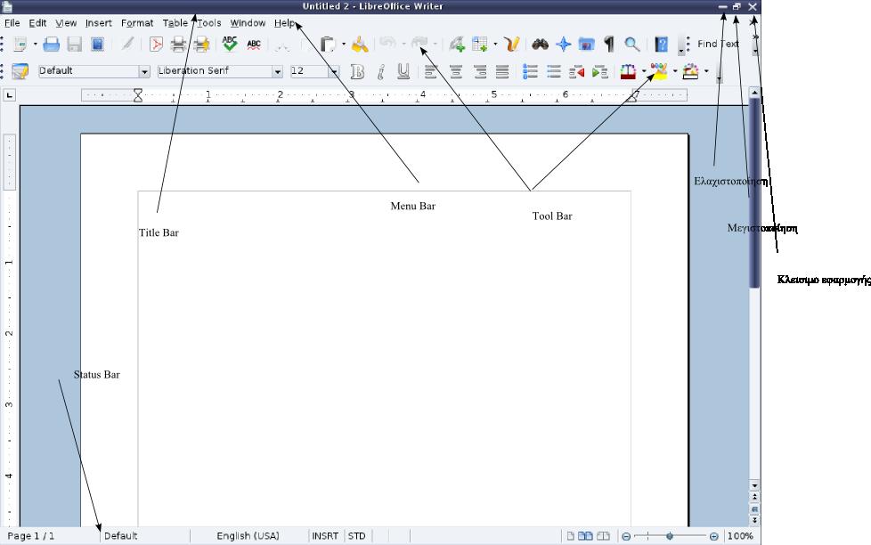Screen dimensions: 871x545
Task: Click English (USA) language in status bar
Action: 248,536
